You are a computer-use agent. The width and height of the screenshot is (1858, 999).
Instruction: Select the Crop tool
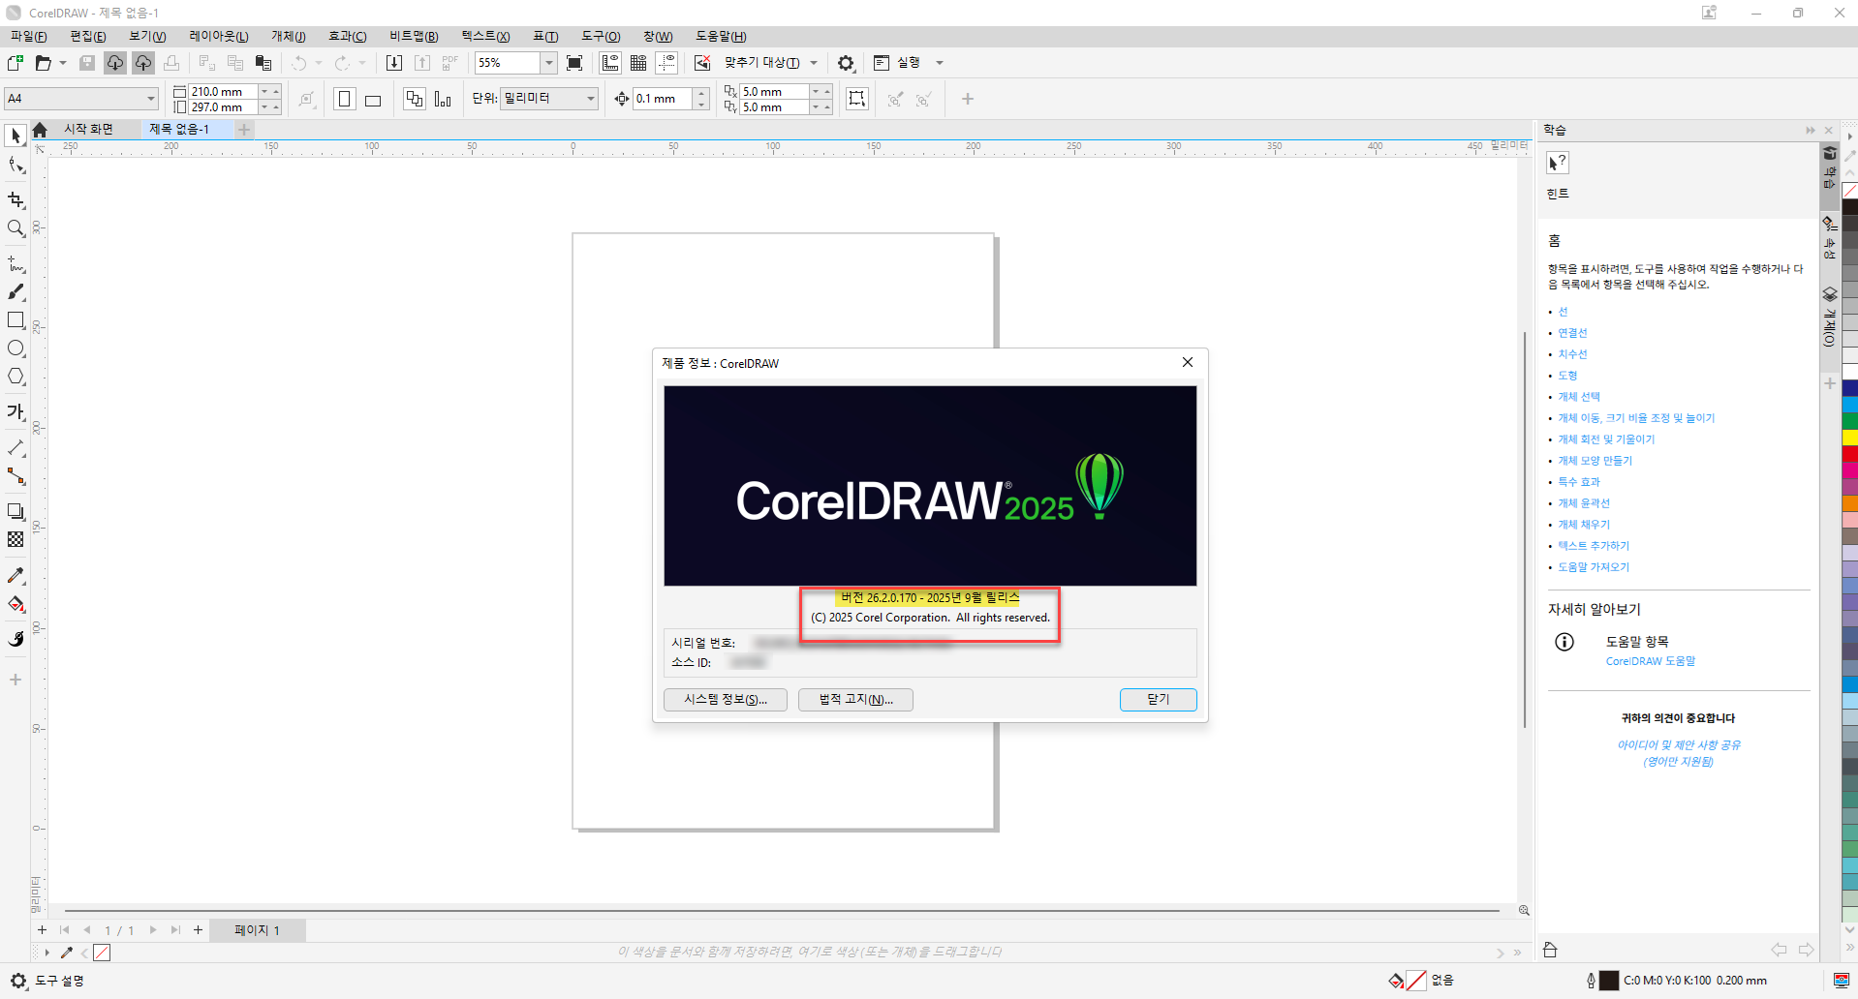point(15,200)
